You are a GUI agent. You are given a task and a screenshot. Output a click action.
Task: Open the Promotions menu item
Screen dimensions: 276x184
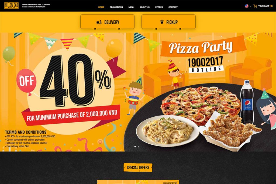pyautogui.click(x=116, y=7)
